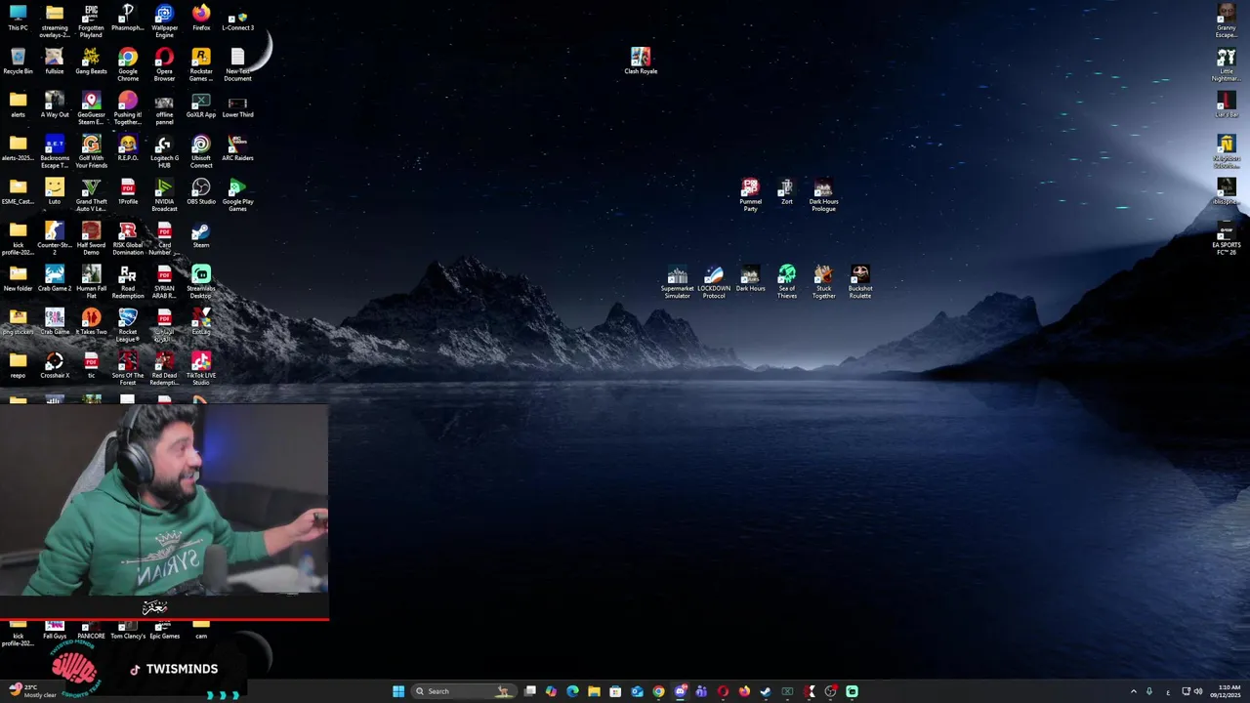Open Forgotten Playland shortcut
The height and width of the screenshot is (703, 1250).
click(x=91, y=21)
